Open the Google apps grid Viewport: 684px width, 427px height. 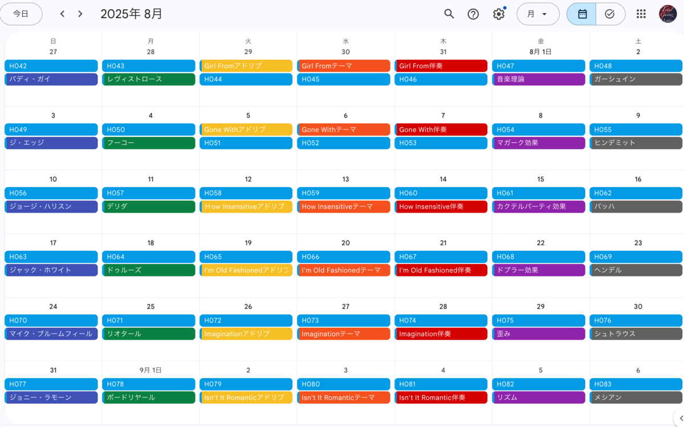point(641,14)
